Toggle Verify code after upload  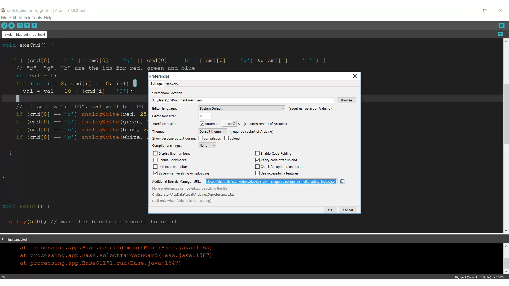[x=257, y=160]
